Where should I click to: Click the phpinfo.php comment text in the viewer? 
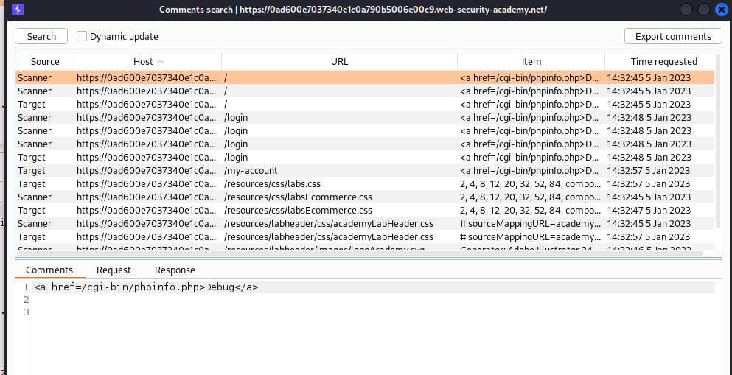point(146,287)
